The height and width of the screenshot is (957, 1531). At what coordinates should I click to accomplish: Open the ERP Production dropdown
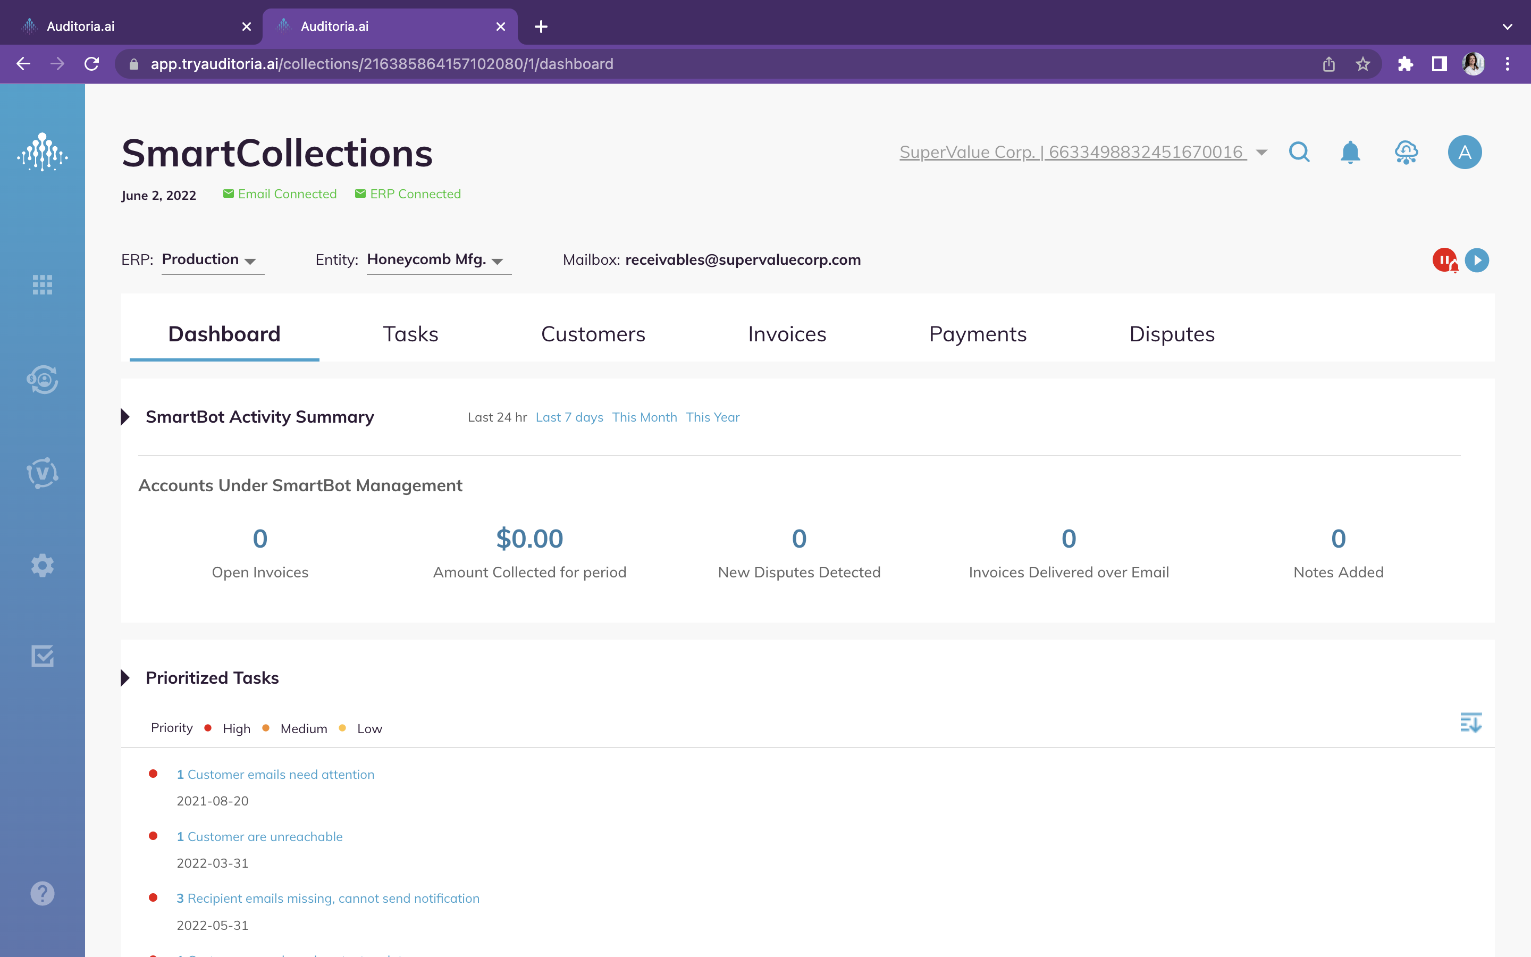(x=213, y=259)
